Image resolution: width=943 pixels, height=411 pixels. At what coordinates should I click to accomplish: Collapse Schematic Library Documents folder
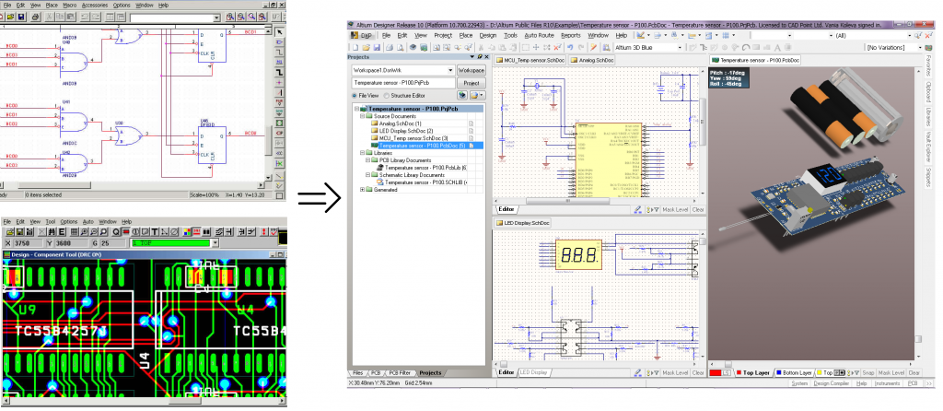367,174
